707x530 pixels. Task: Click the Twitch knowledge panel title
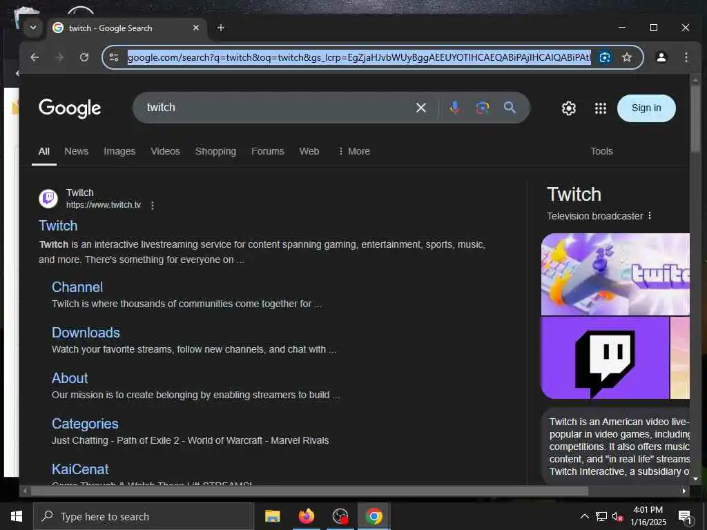[574, 195]
